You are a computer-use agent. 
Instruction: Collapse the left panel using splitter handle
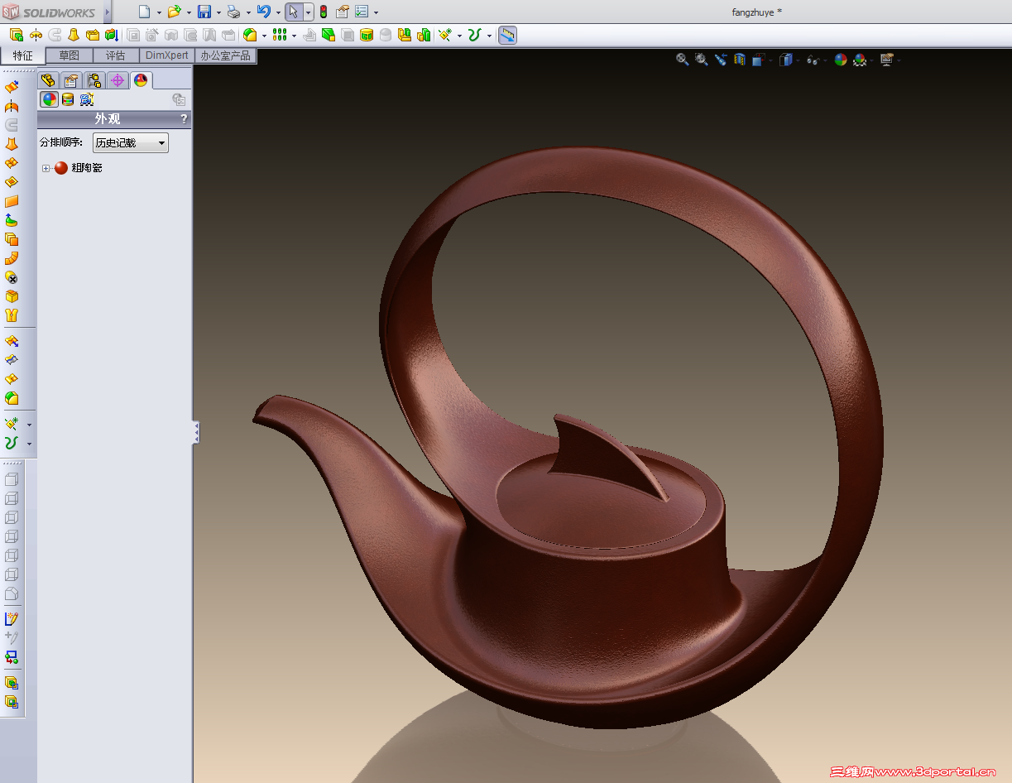[196, 432]
